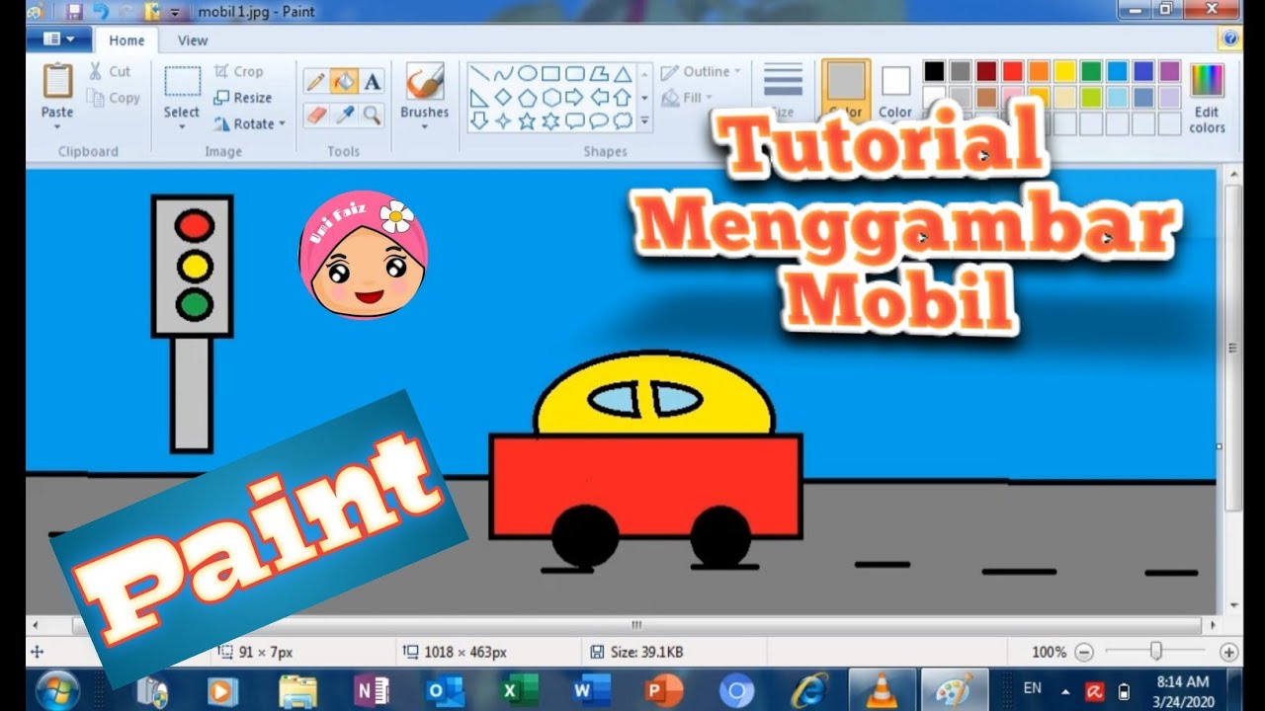This screenshot has height=711, width=1265.
Task: Expand the Shapes gallery more arrow
Action: pos(644,121)
